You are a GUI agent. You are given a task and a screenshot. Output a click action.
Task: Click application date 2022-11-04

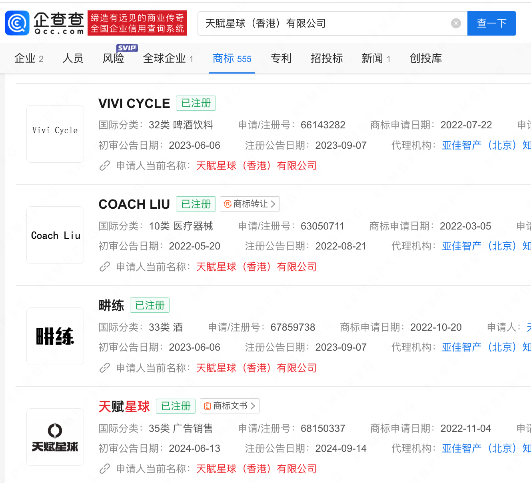coord(466,428)
